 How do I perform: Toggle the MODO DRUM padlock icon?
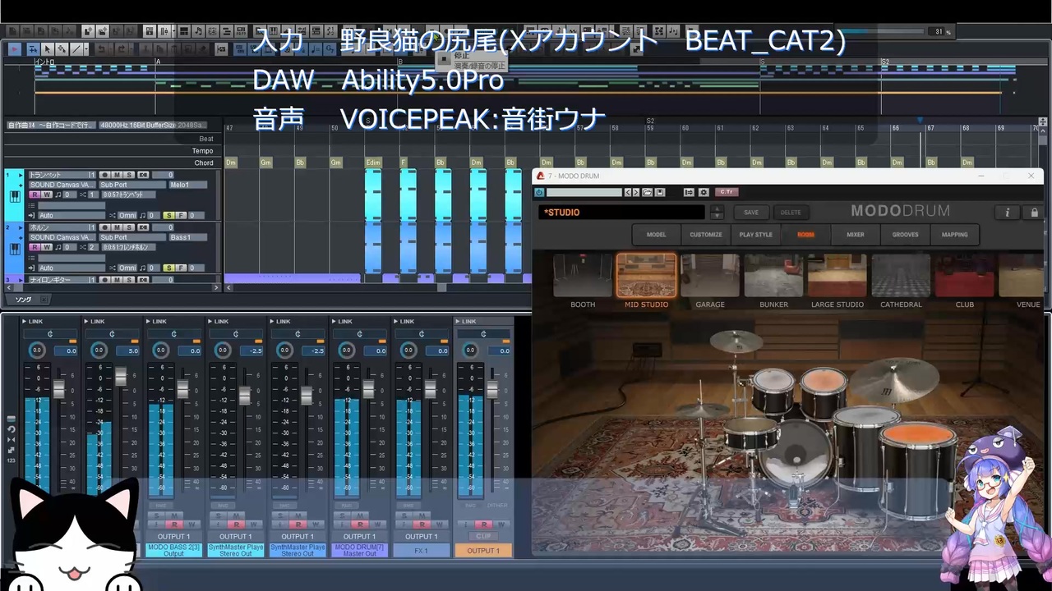[1034, 213]
